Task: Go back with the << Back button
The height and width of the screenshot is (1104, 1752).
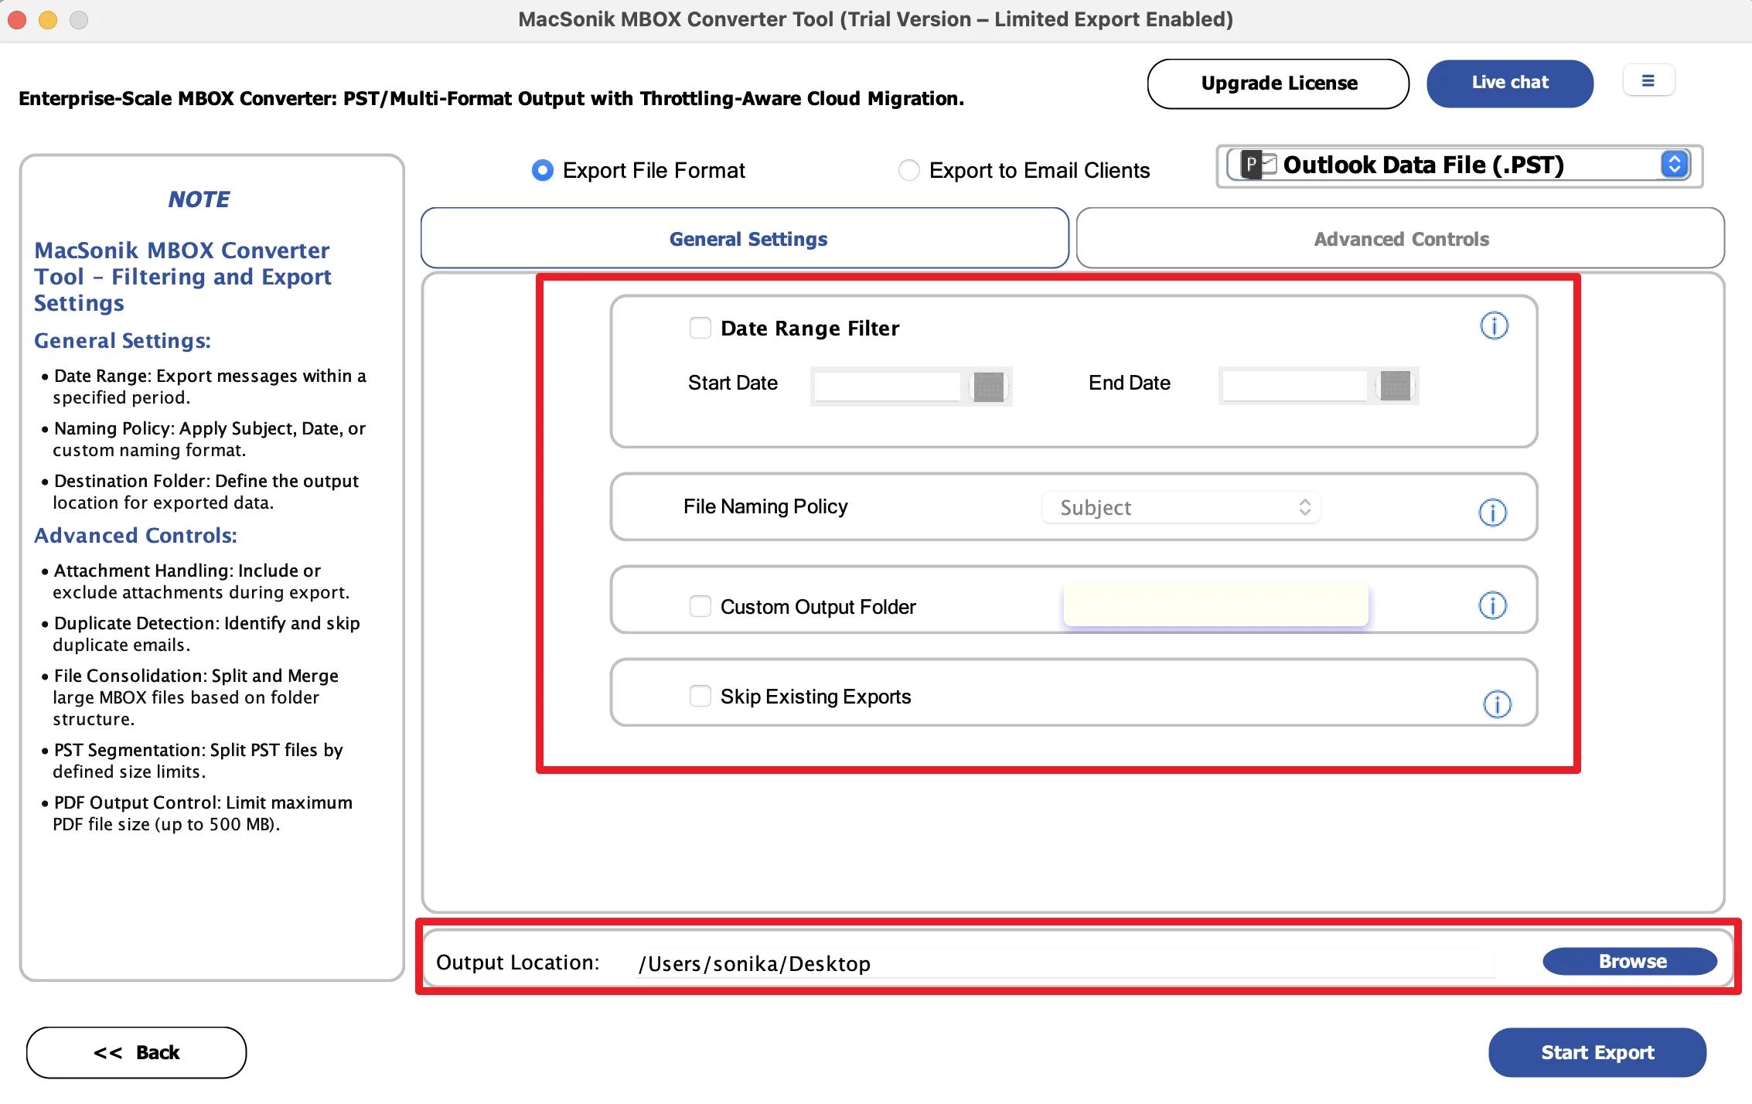Action: coord(136,1052)
